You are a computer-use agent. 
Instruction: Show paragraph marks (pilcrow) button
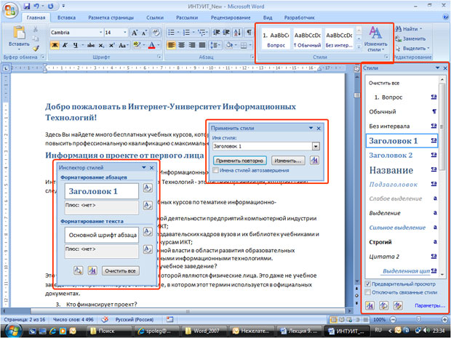point(249,33)
